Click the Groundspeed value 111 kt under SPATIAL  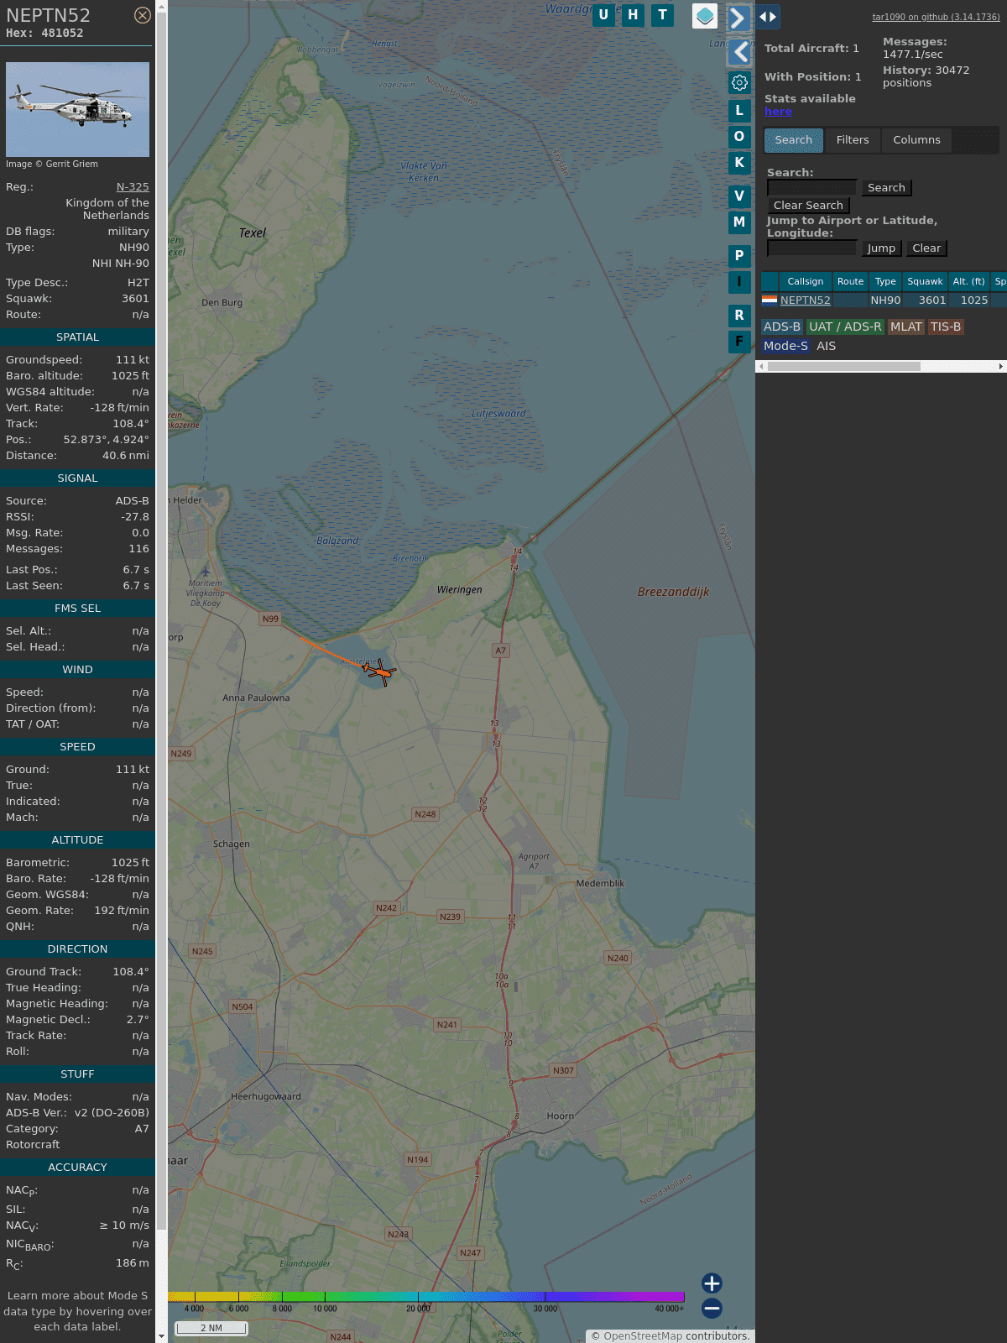[133, 360]
